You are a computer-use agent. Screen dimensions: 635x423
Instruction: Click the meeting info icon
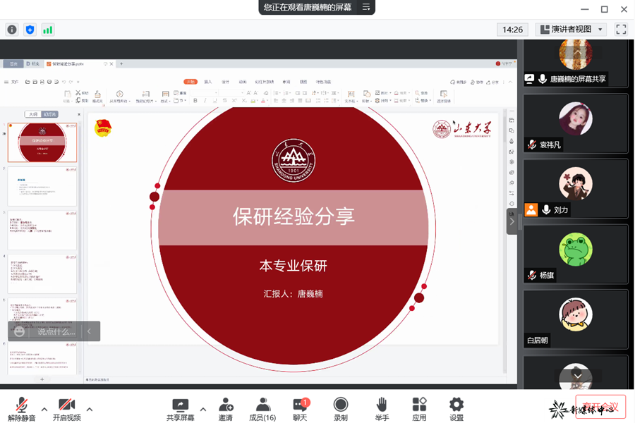pyautogui.click(x=12, y=30)
